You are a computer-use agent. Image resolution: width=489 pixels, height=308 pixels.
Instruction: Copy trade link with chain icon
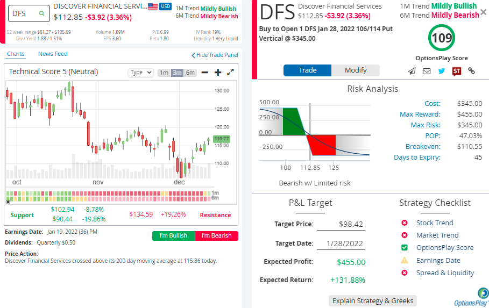(472, 71)
